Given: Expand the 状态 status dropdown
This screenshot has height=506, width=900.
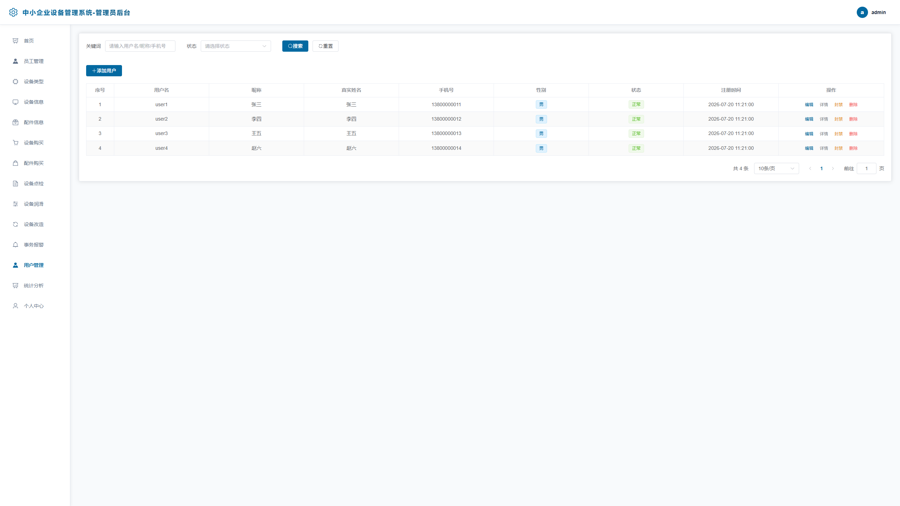Looking at the screenshot, I should point(236,46).
